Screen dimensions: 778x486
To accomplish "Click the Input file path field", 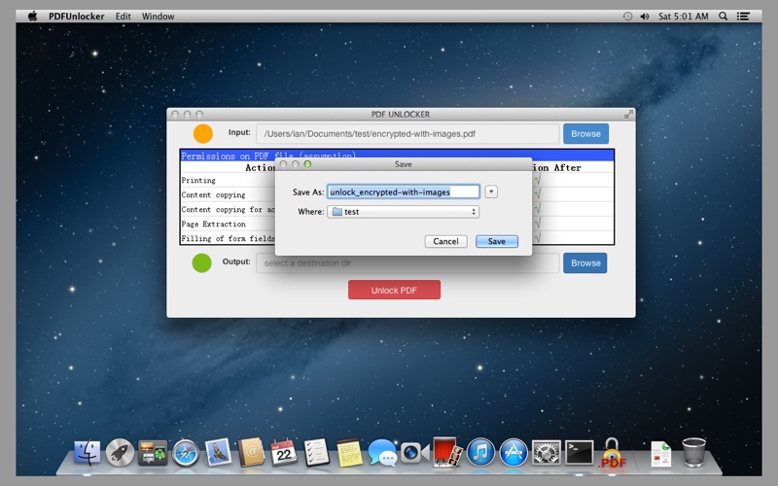I will [407, 134].
